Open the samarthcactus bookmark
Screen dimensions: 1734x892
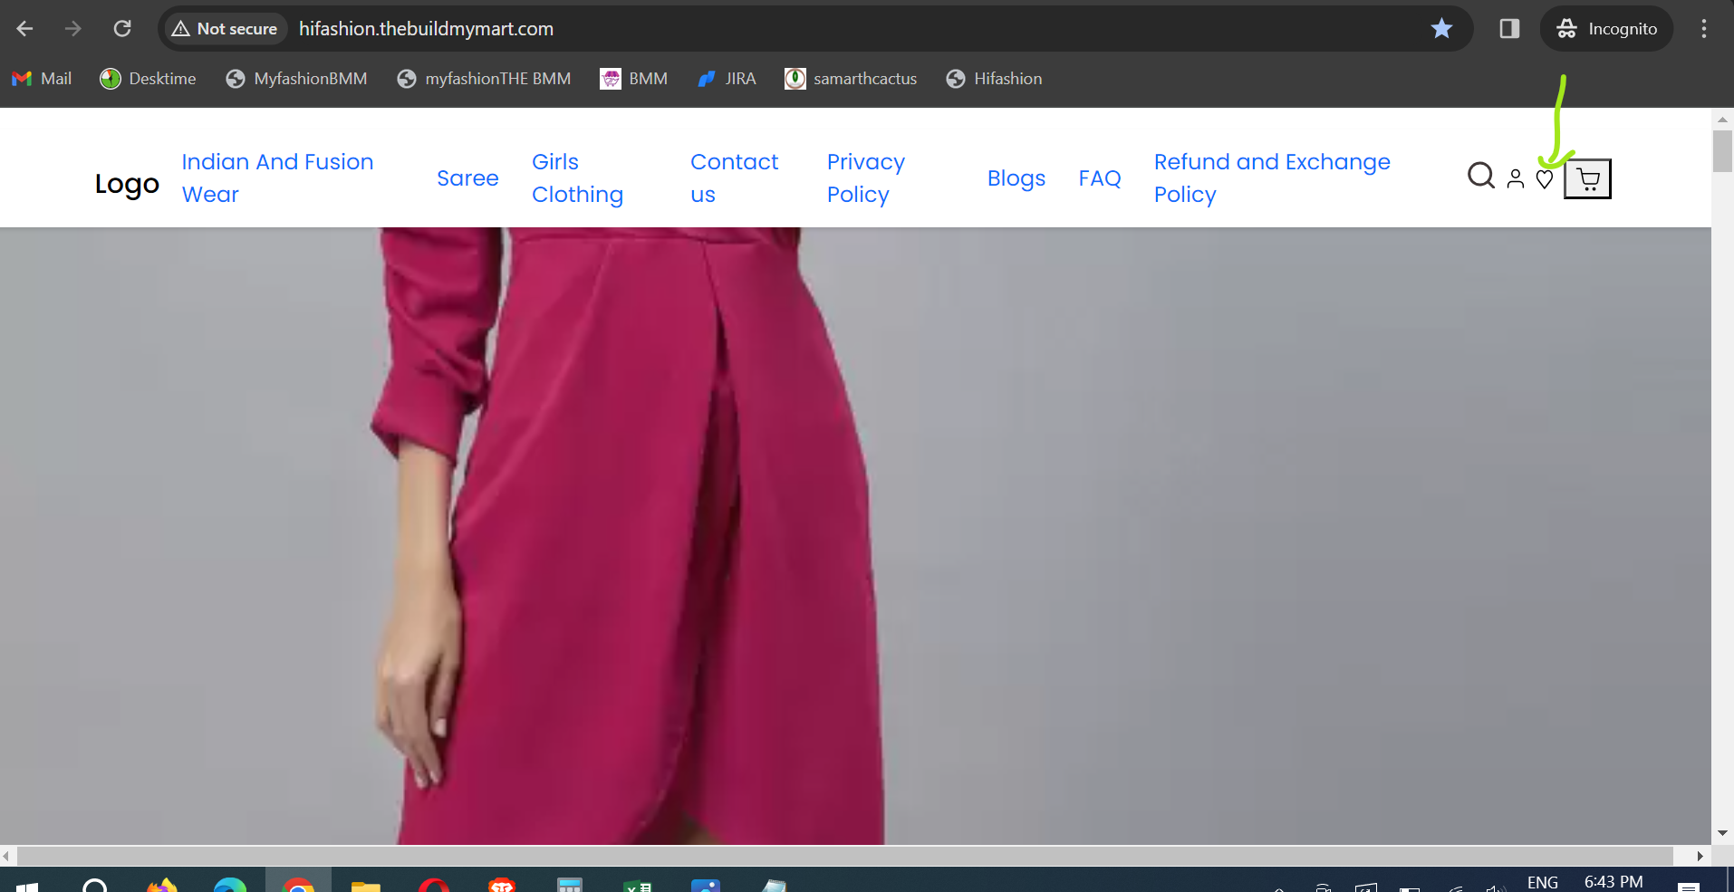point(851,79)
